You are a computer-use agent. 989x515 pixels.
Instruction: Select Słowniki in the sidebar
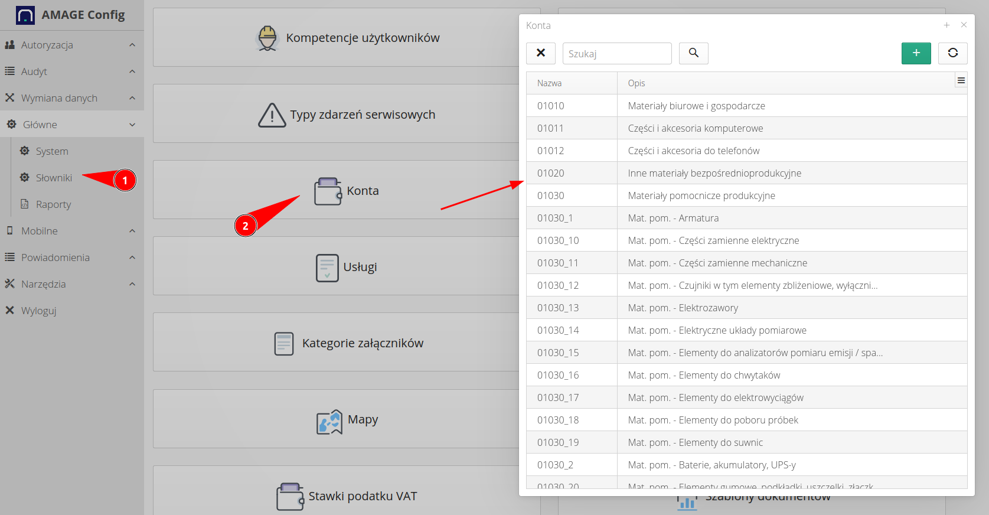(54, 178)
